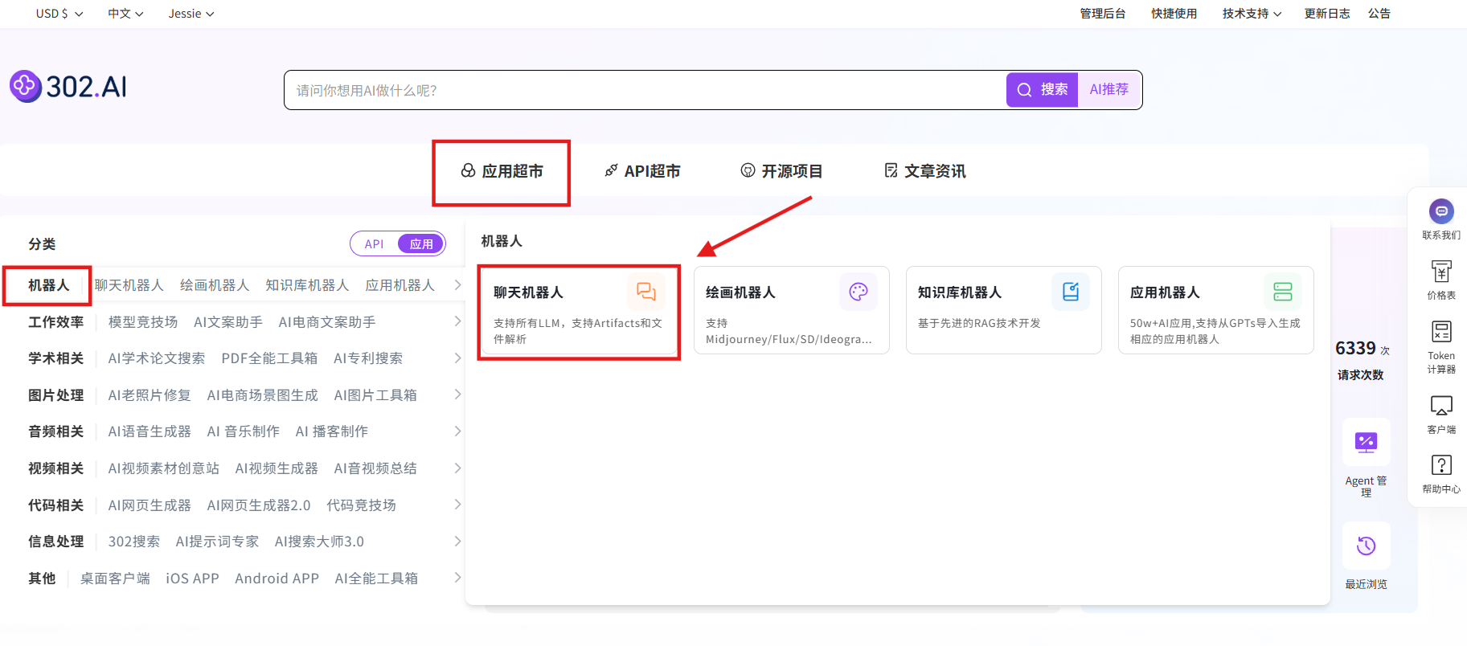Click the AI search input field
The height and width of the screenshot is (646, 1467).
pos(643,90)
